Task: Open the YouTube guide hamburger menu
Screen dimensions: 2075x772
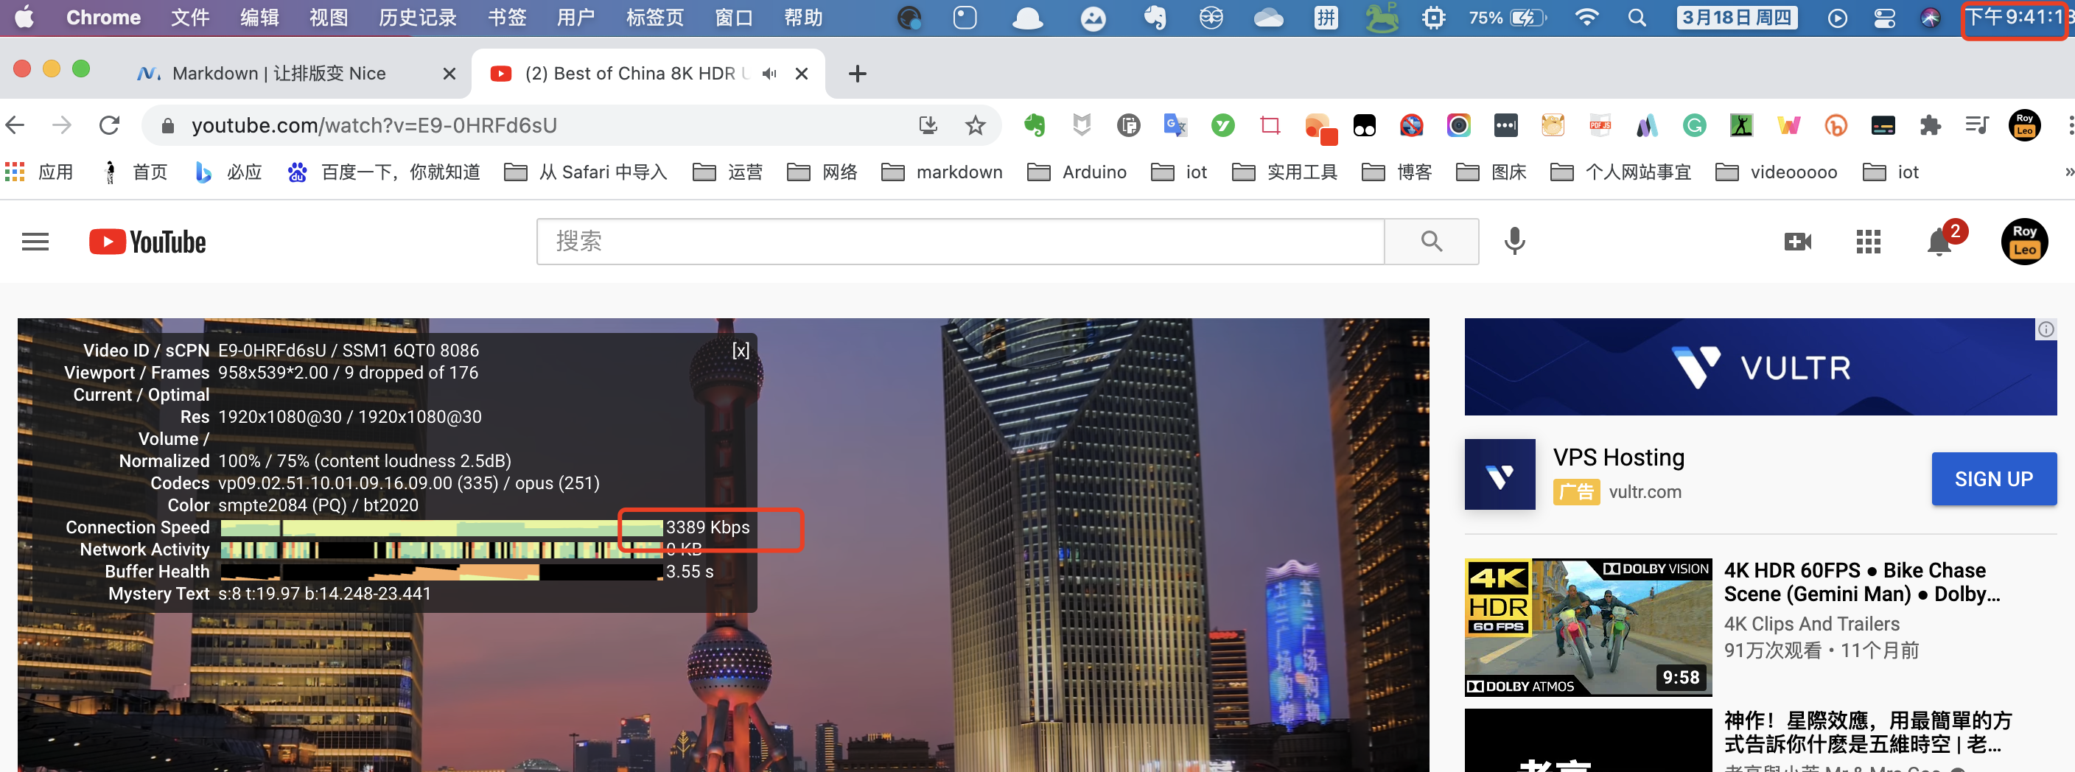Action: (x=35, y=242)
